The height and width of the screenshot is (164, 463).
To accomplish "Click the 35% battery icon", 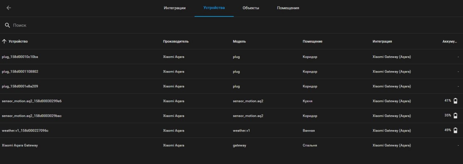I will pyautogui.click(x=455, y=116).
